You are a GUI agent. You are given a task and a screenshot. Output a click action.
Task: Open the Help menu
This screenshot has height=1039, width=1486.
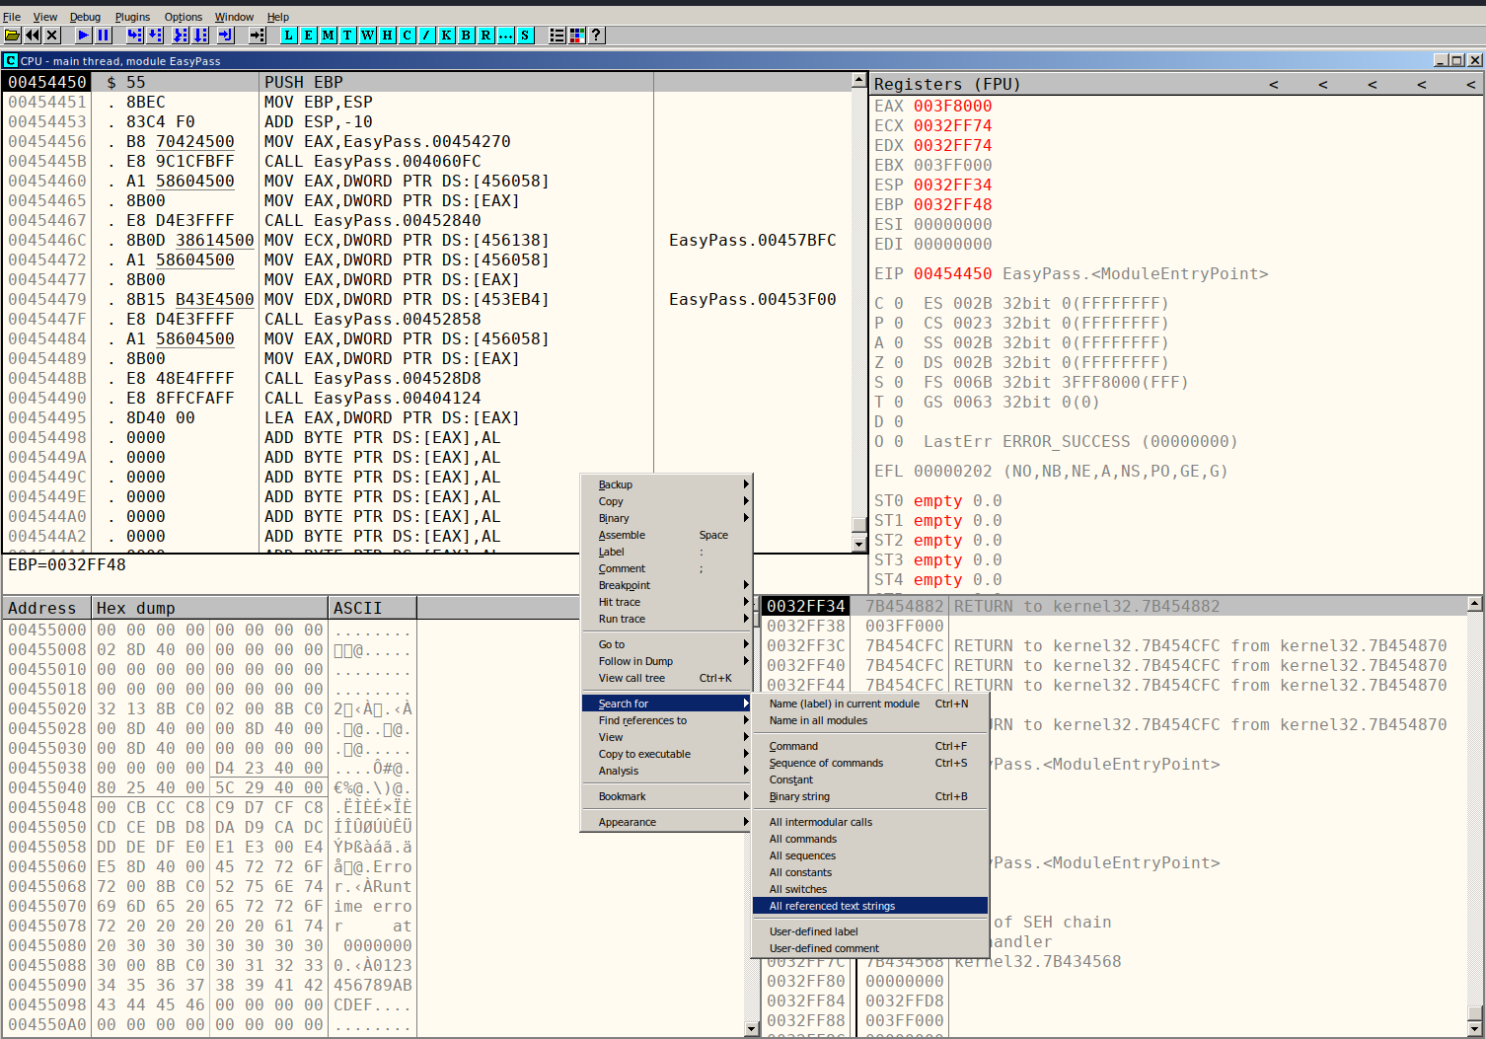pyautogui.click(x=278, y=17)
